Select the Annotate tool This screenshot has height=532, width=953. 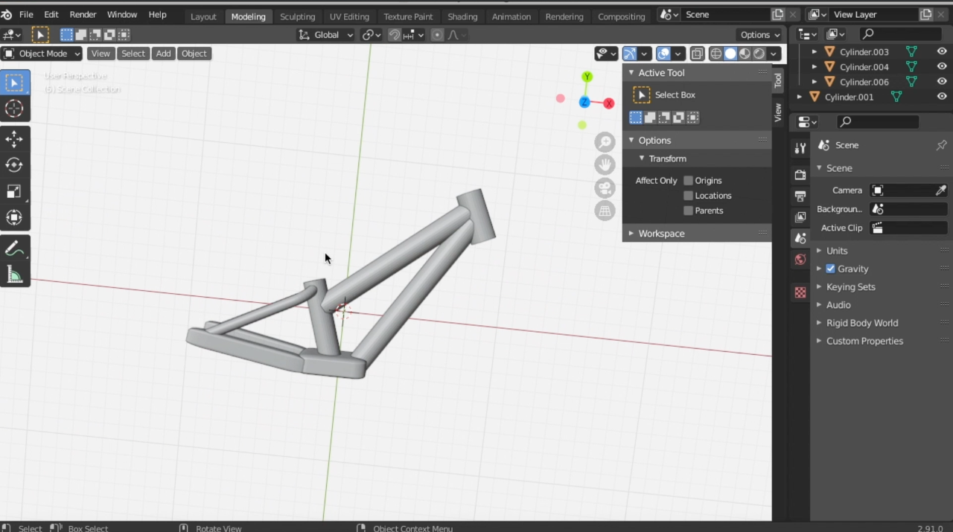tap(14, 249)
